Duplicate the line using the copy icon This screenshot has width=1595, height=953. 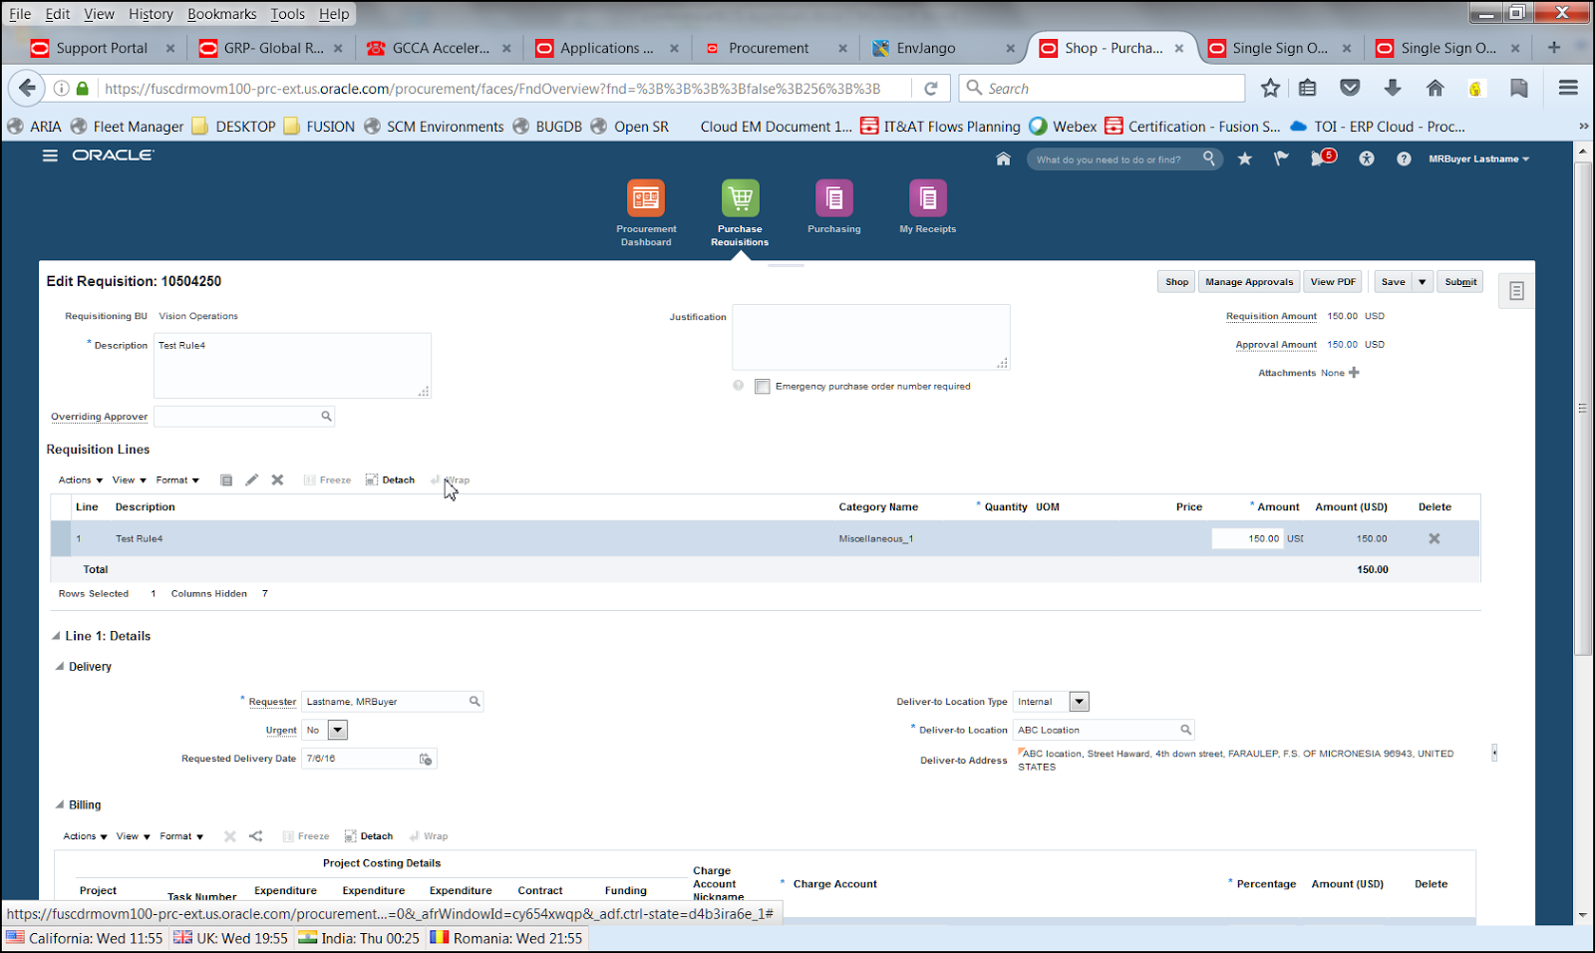(x=226, y=479)
